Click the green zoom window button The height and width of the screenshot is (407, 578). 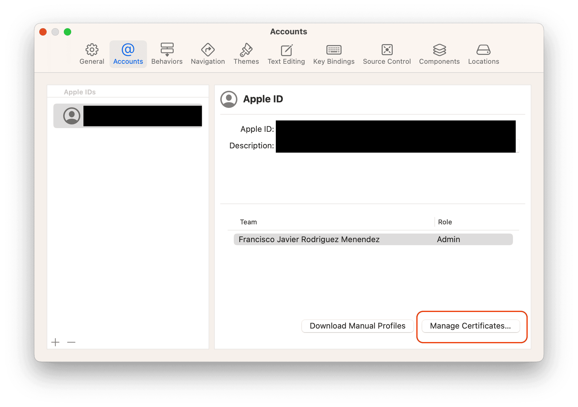click(x=67, y=32)
